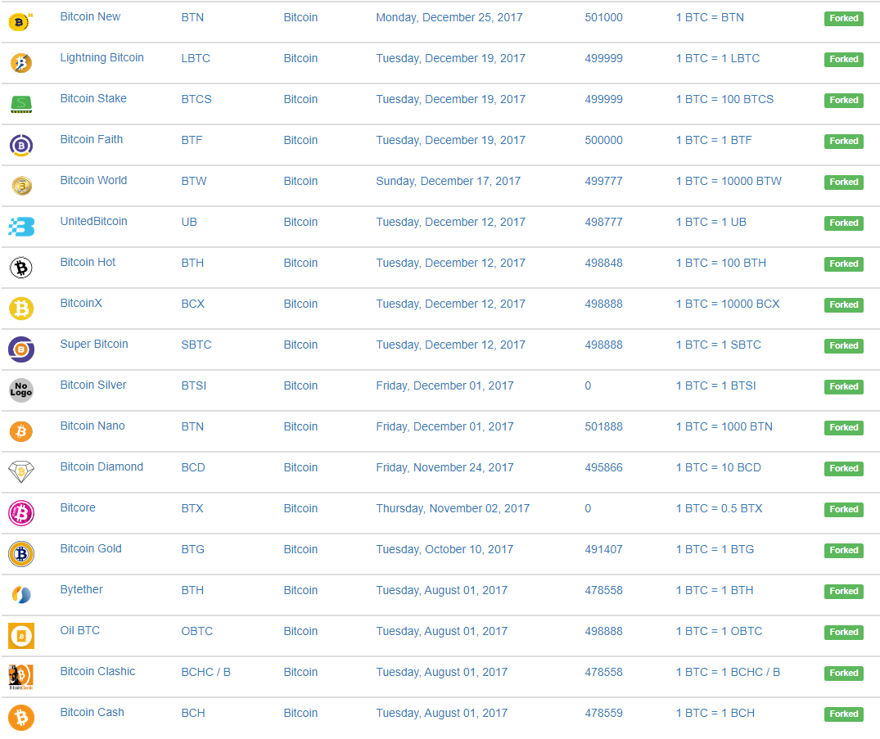
Task: Click the Bitcoin Silver 'No Logo' icon
Action: pos(21,390)
